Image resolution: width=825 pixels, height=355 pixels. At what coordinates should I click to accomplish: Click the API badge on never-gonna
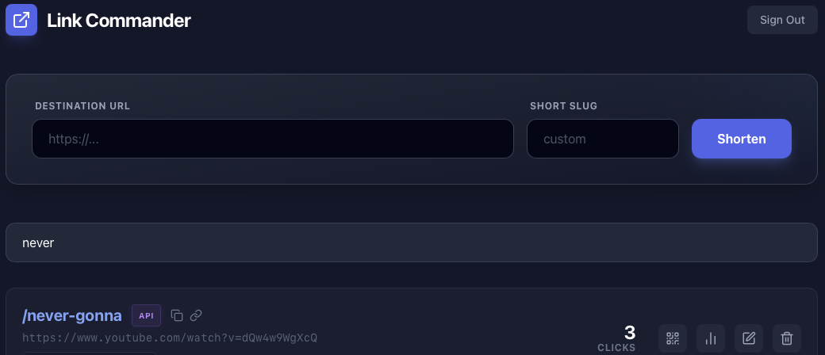[146, 315]
